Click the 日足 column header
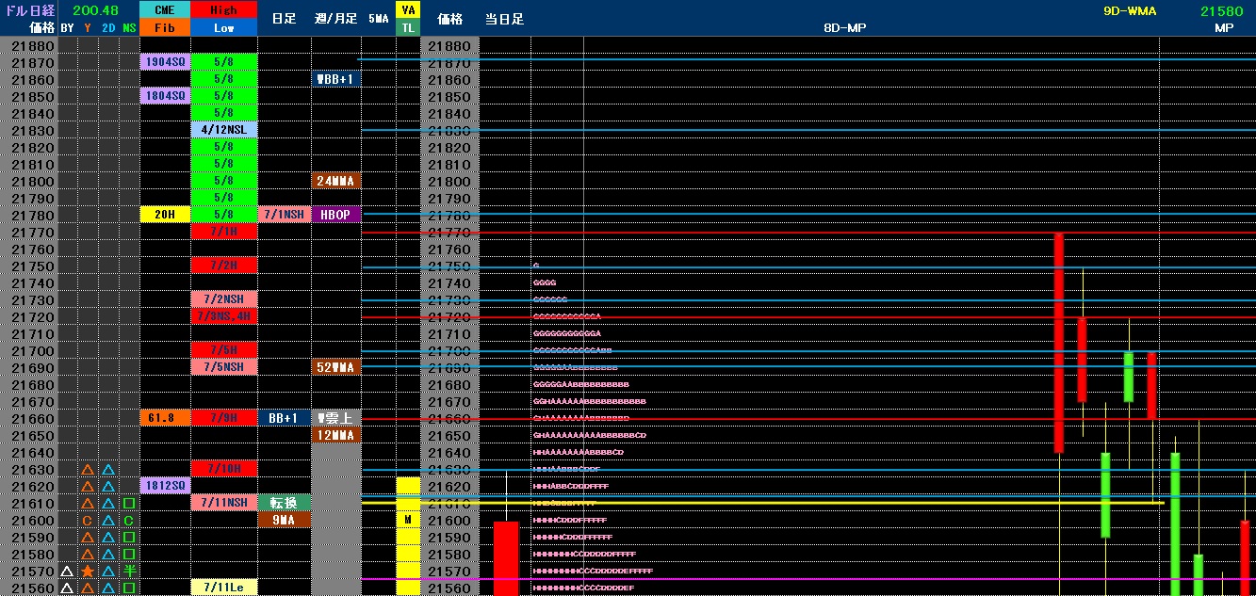 tap(284, 19)
